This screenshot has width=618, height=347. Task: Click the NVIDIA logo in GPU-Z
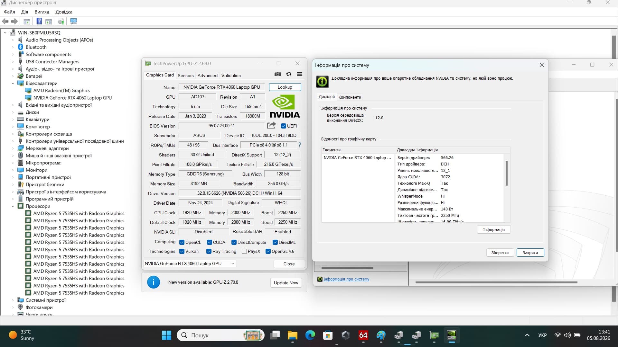285,107
